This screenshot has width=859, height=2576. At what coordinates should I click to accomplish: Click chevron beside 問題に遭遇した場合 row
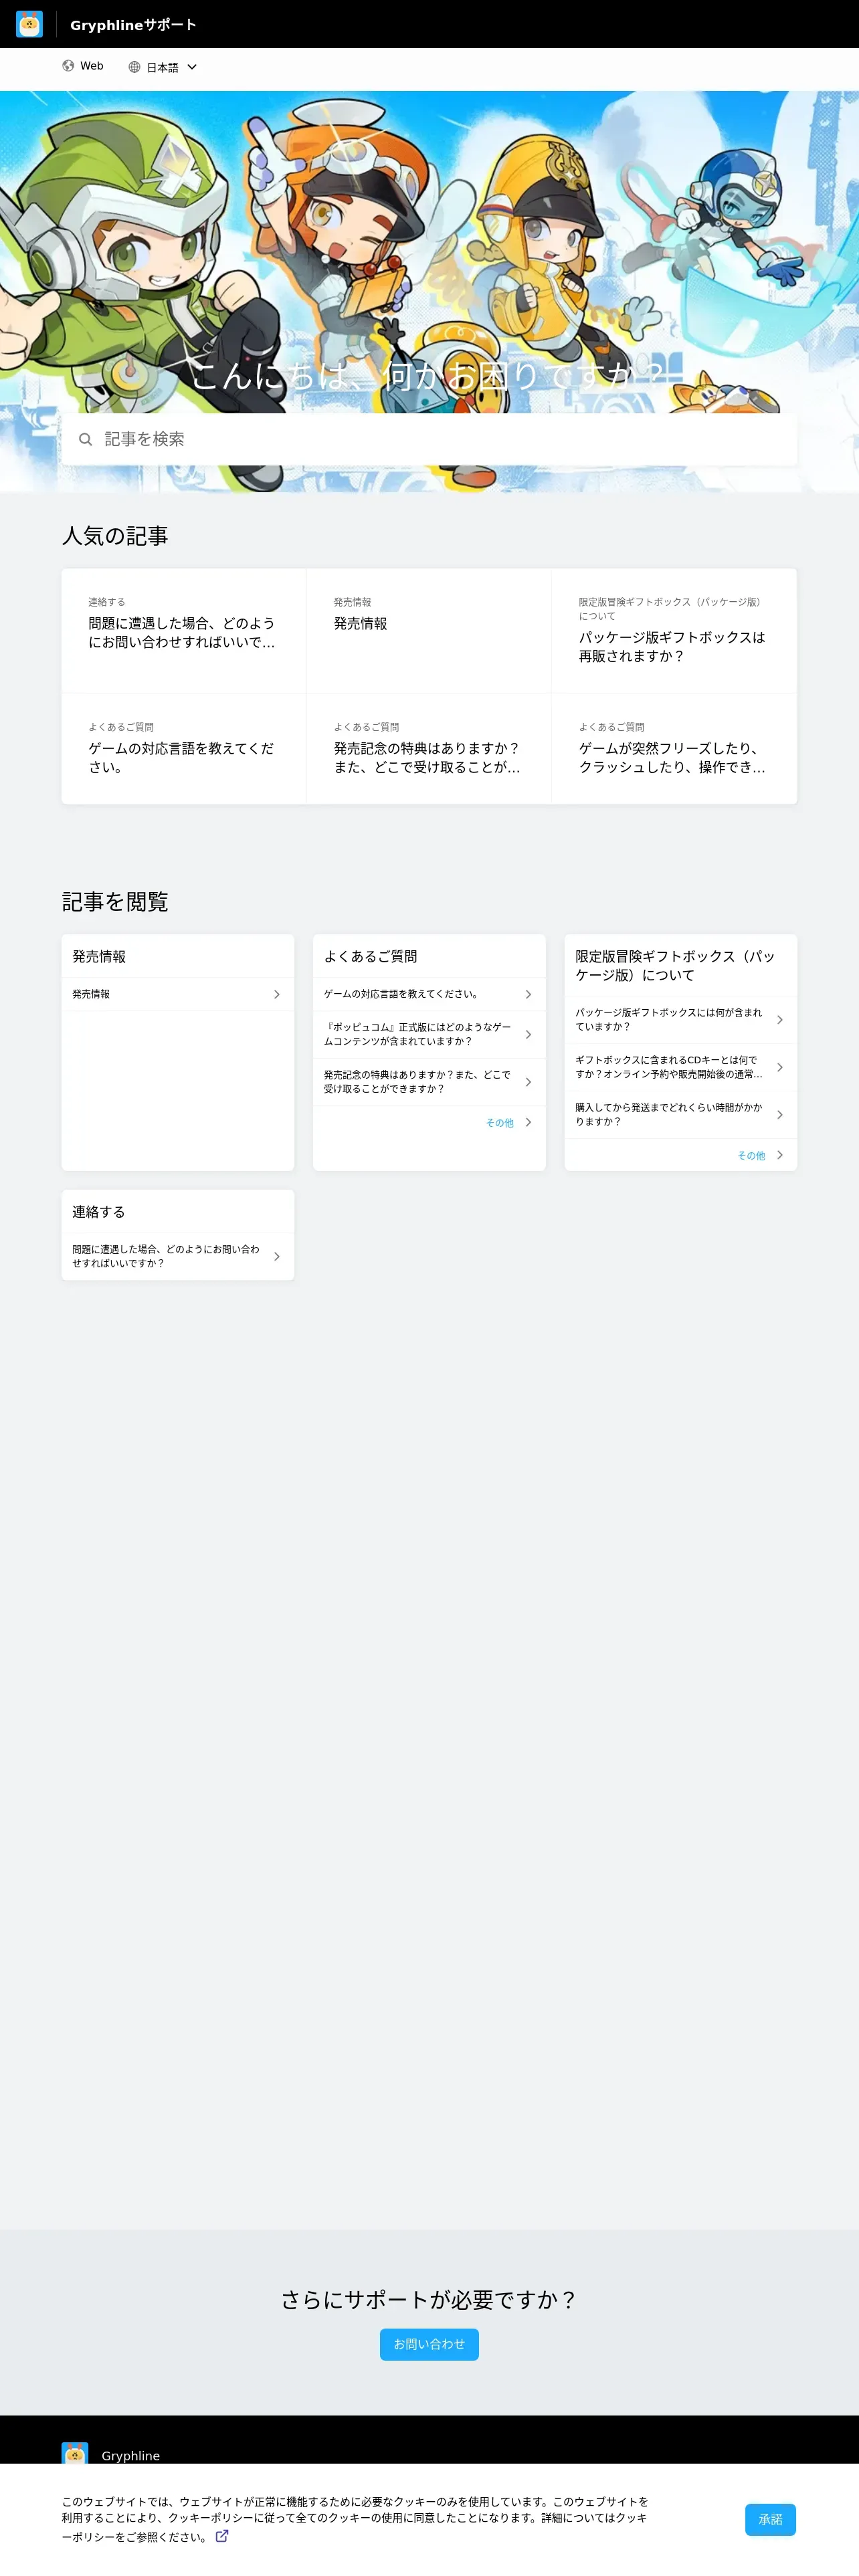pos(277,1256)
